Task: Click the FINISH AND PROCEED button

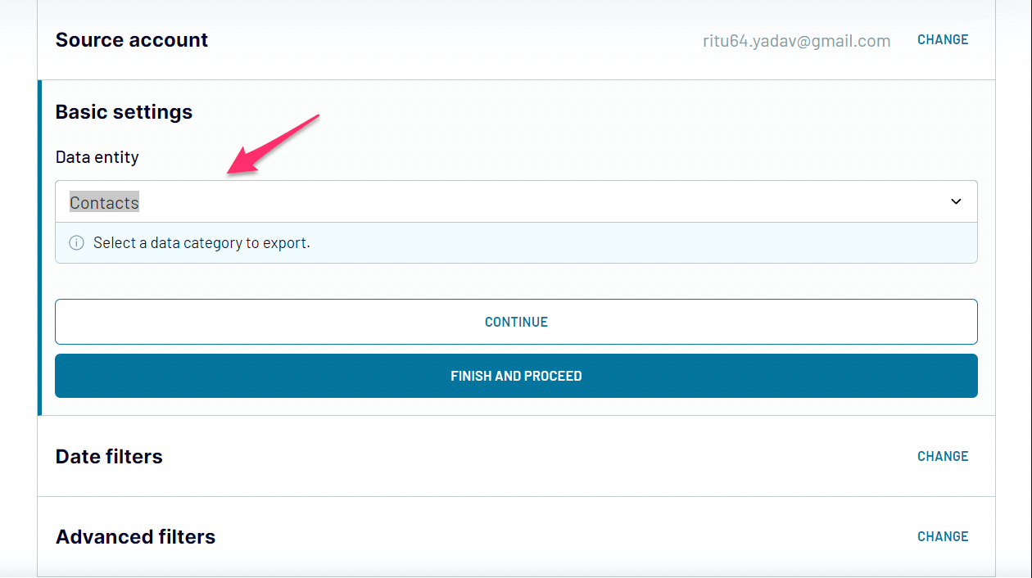Action: click(x=516, y=376)
